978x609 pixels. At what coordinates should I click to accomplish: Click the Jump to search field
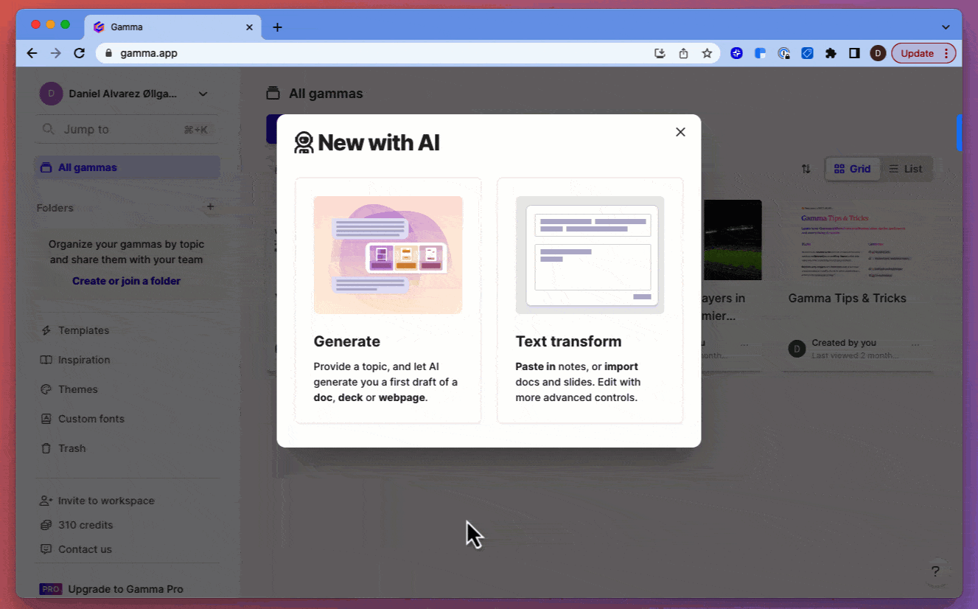127,129
